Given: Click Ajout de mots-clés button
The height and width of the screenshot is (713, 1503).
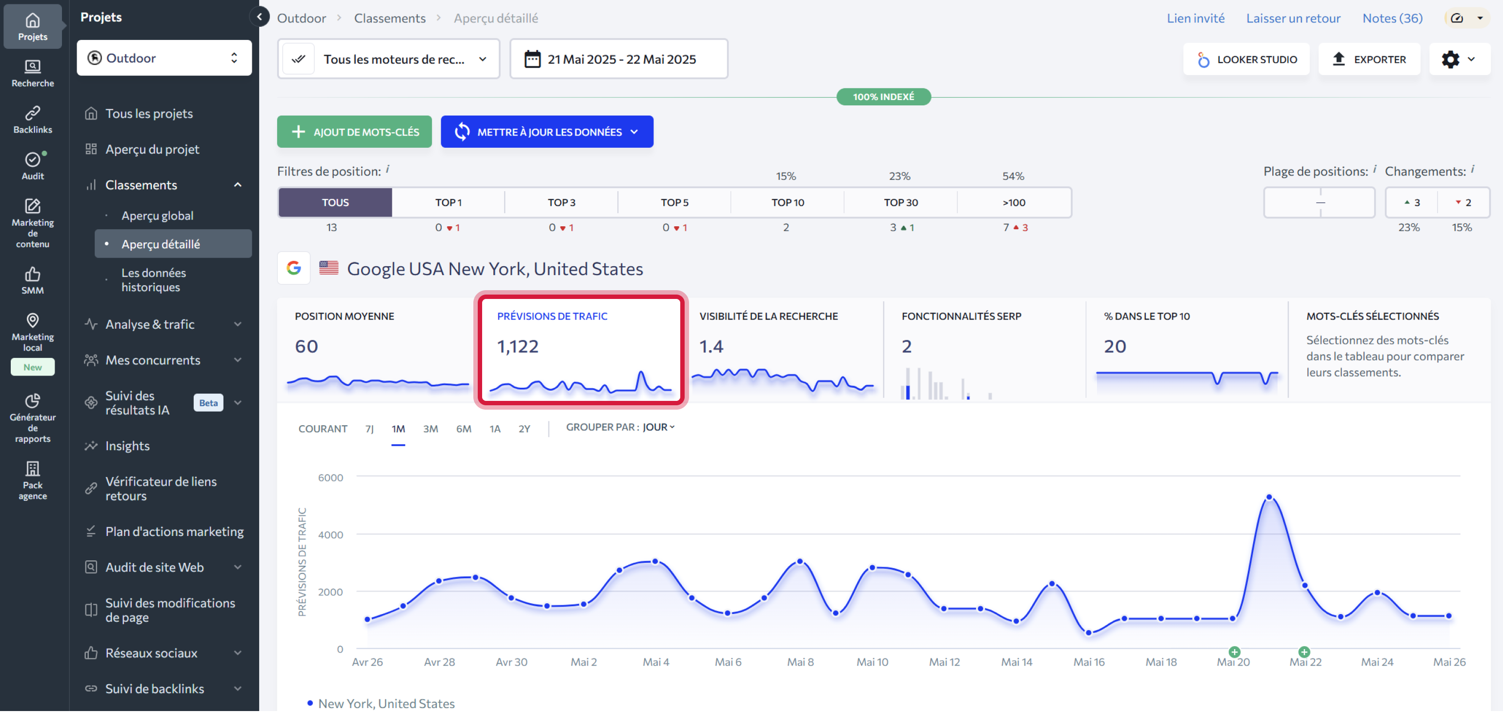Looking at the screenshot, I should [x=354, y=132].
